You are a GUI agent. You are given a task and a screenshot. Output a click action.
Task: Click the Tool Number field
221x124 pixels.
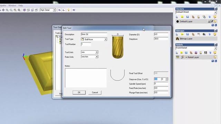pos(86,44)
